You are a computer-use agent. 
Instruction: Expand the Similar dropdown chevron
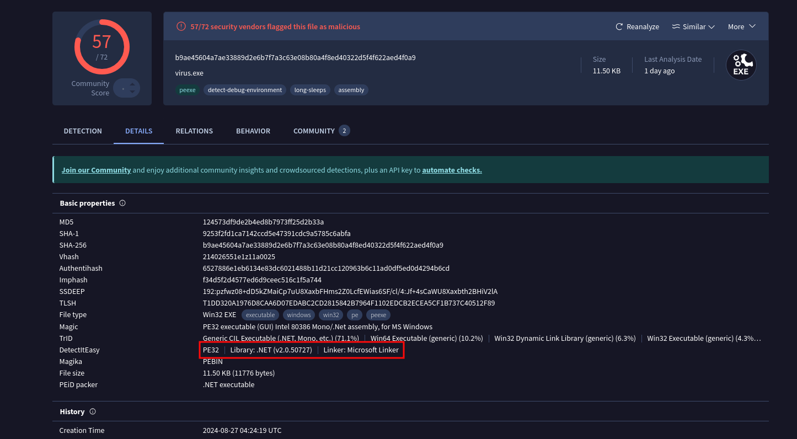[x=712, y=27]
